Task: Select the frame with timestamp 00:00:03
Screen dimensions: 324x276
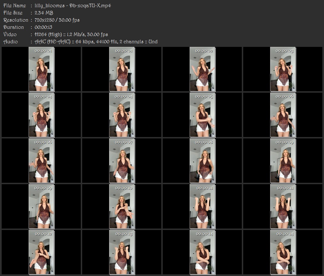Action: click(283, 69)
